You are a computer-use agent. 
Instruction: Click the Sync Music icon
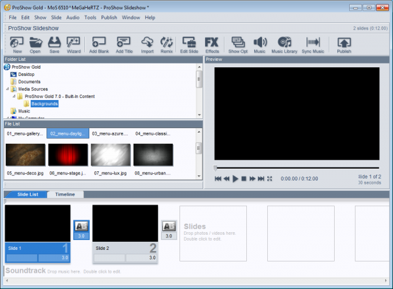click(313, 45)
